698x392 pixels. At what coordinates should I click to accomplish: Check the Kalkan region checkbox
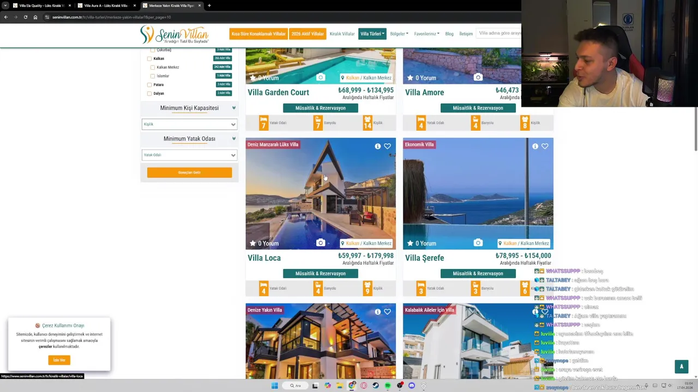[x=149, y=58]
